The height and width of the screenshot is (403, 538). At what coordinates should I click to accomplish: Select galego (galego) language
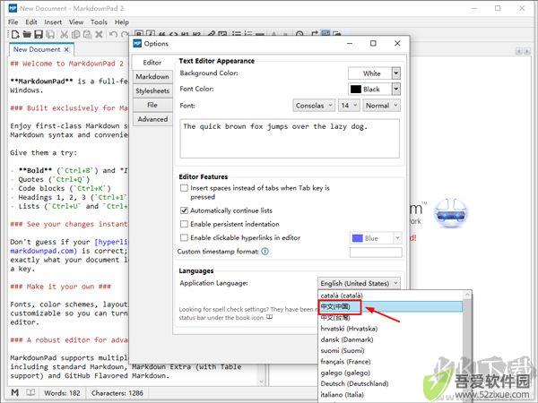pyautogui.click(x=390, y=373)
